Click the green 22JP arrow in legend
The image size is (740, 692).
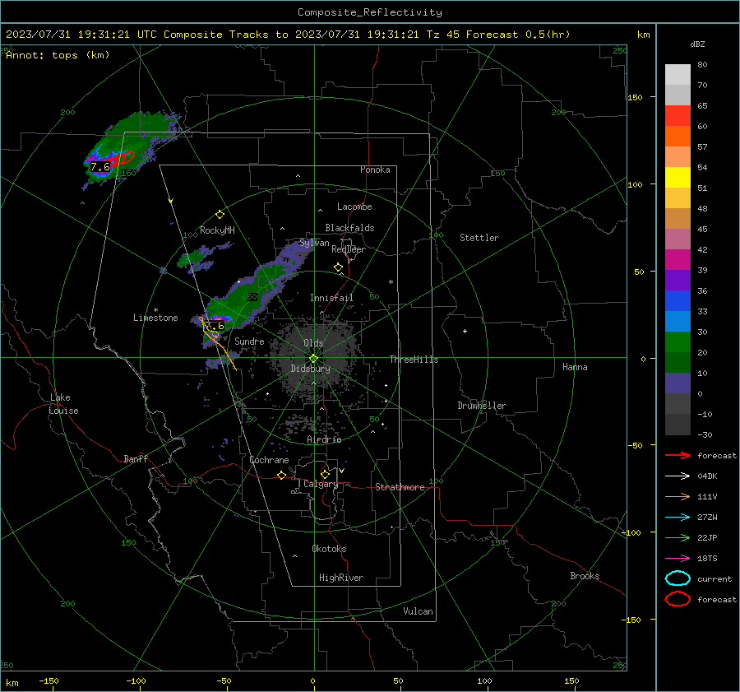tap(678, 537)
